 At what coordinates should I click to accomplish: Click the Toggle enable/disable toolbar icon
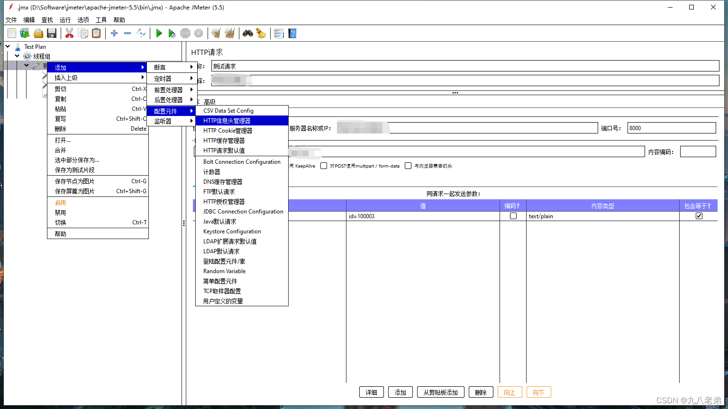141,33
